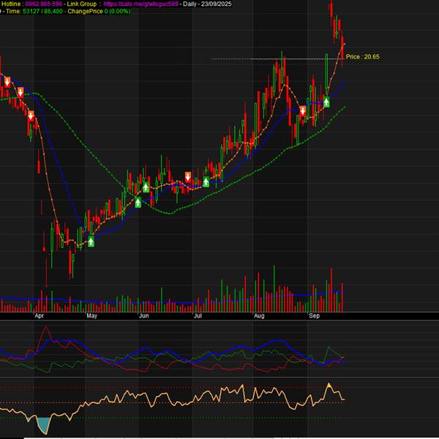Select the red sell arrow in late June
439x439 pixels.
pyautogui.click(x=188, y=176)
